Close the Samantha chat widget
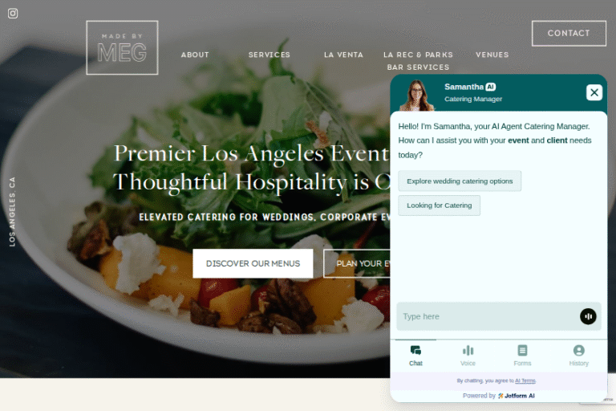The height and width of the screenshot is (411, 616). tap(594, 92)
